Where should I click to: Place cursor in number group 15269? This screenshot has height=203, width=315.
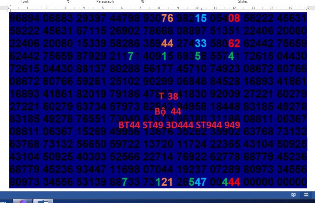click(x=91, y=131)
